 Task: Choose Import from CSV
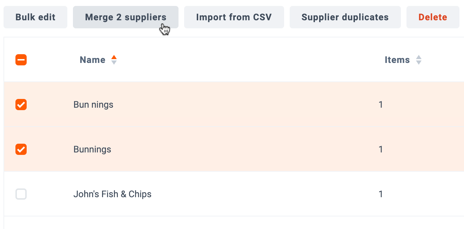234,17
